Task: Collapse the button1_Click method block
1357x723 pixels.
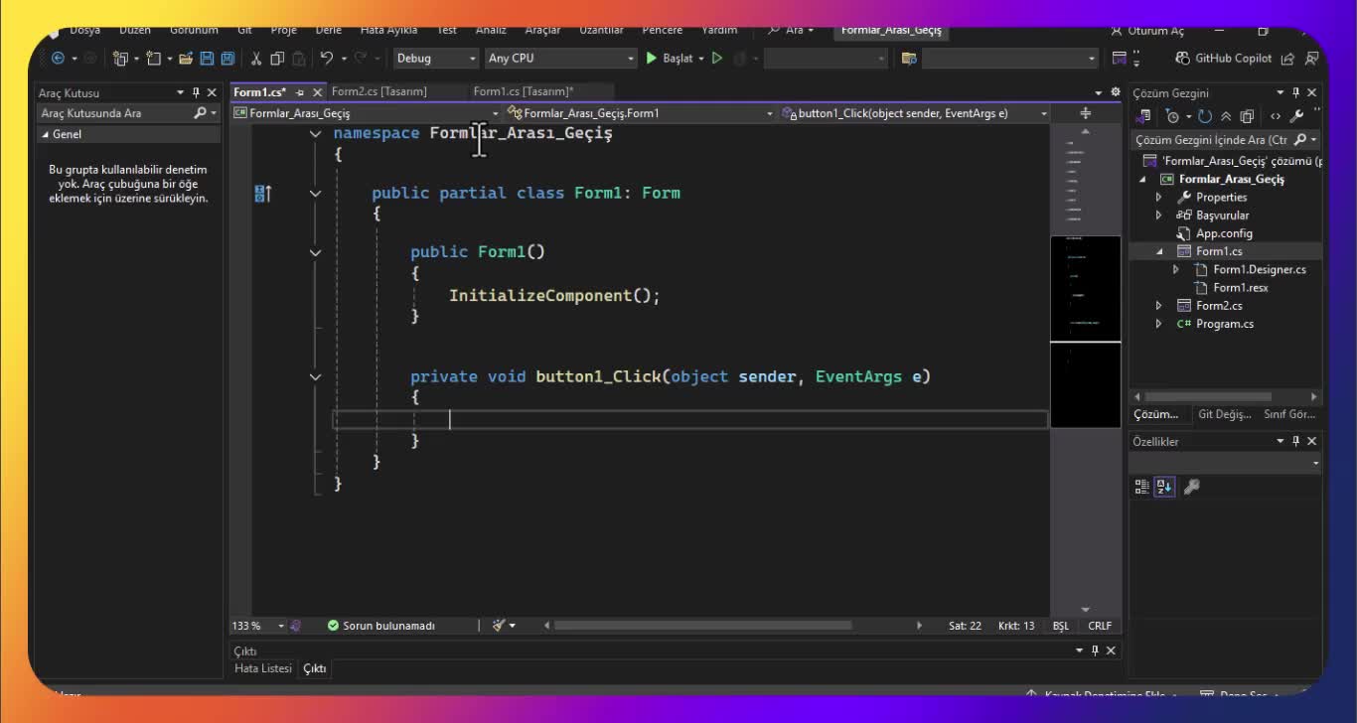Action: 316,376
